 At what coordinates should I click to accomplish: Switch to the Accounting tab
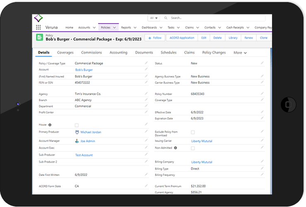pos(118,52)
